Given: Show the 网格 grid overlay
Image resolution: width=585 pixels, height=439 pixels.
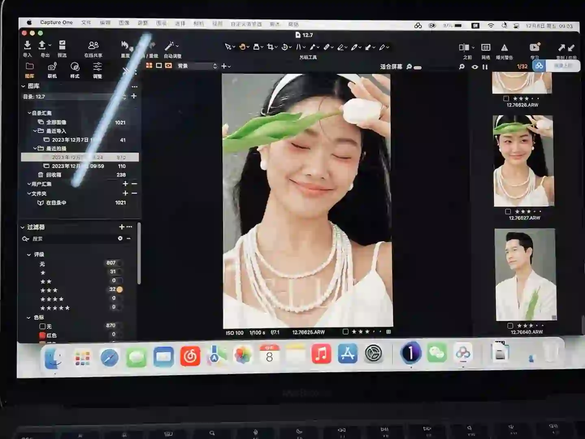Looking at the screenshot, I should 486,48.
